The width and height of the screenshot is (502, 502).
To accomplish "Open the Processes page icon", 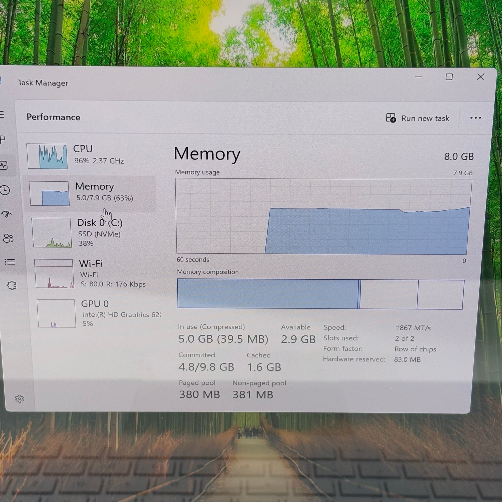I will click(3, 139).
